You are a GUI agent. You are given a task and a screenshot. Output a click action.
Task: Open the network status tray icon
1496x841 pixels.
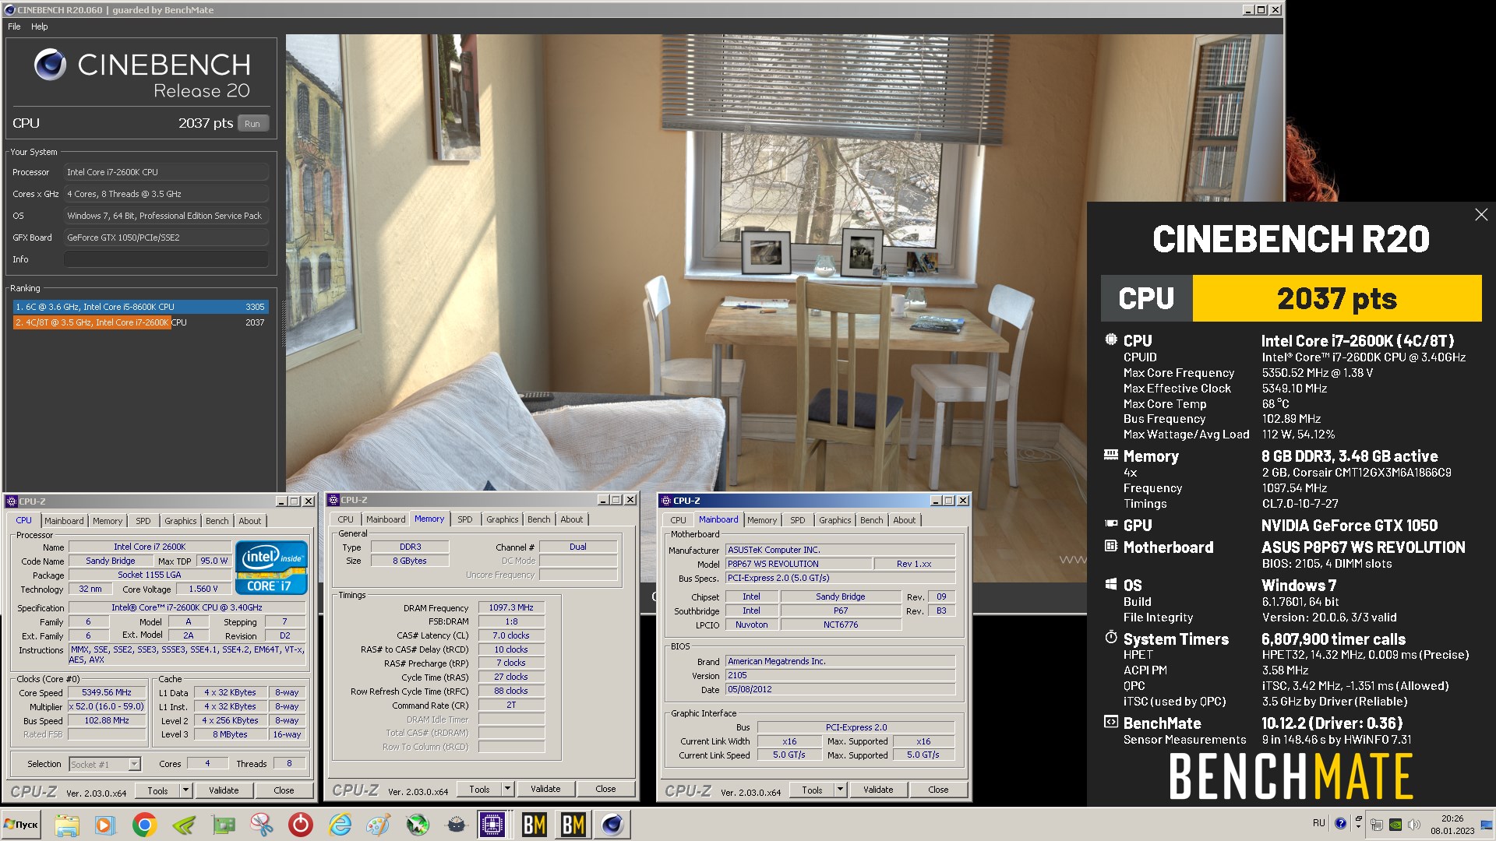point(1377,825)
